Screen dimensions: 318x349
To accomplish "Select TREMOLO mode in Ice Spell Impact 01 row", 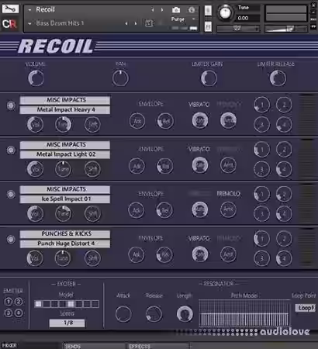I will (x=229, y=194).
